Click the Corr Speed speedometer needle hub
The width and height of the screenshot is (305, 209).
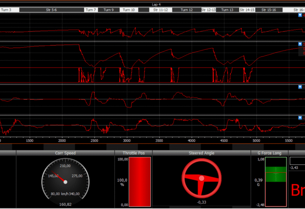click(x=65, y=182)
